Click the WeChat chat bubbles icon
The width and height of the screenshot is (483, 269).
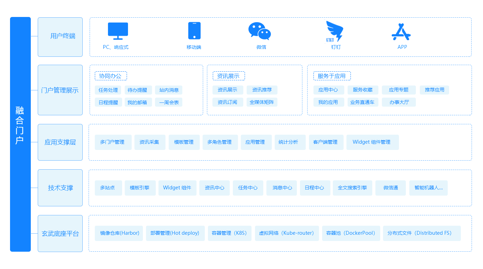pyautogui.click(x=259, y=31)
